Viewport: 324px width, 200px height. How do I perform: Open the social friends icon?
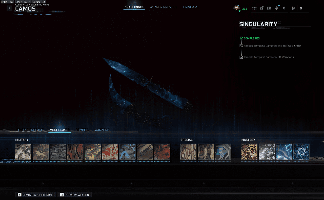[293, 8]
